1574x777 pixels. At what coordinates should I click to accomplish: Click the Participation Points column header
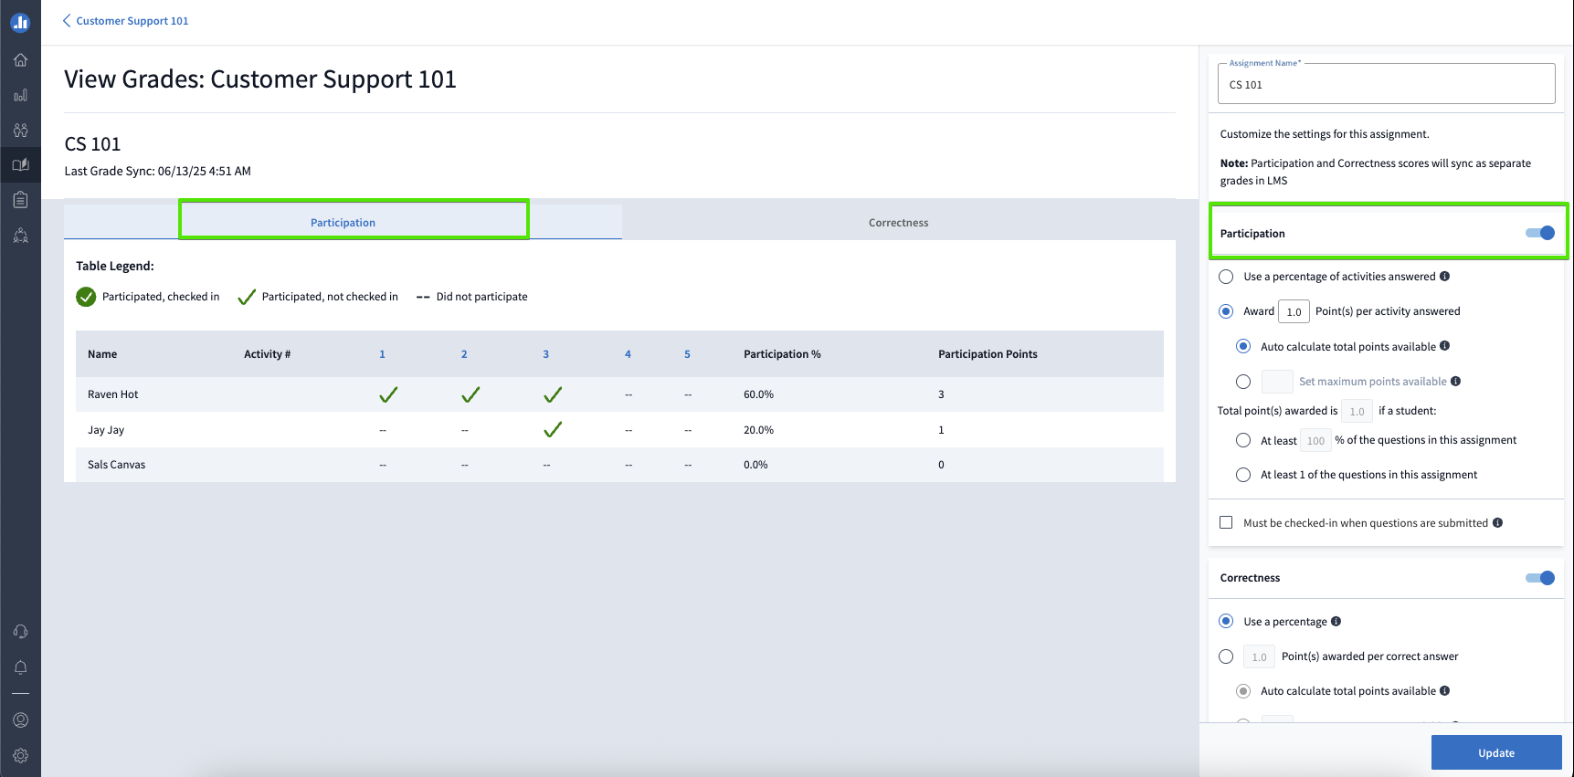tap(988, 354)
